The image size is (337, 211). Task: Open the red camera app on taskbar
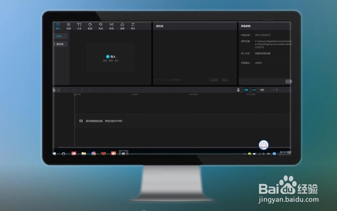74,153
